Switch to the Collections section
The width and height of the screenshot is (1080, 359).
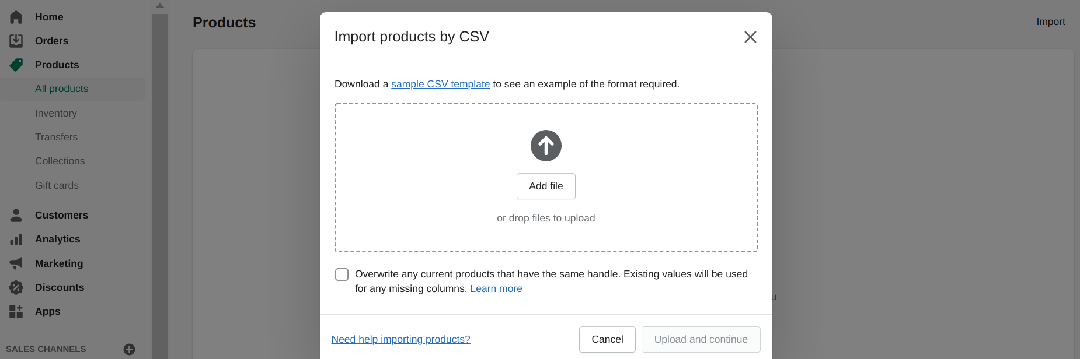point(60,161)
